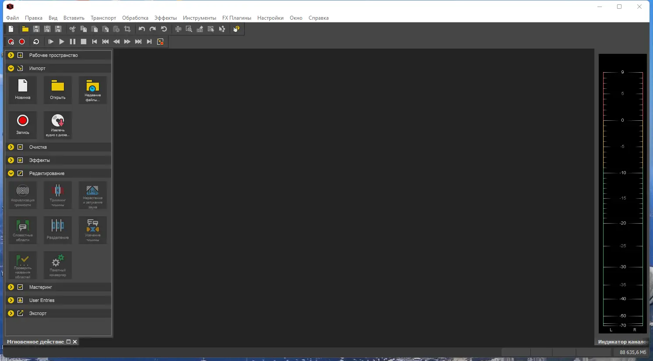
Task: Close the Мгновенное действие panel
Action: point(75,342)
